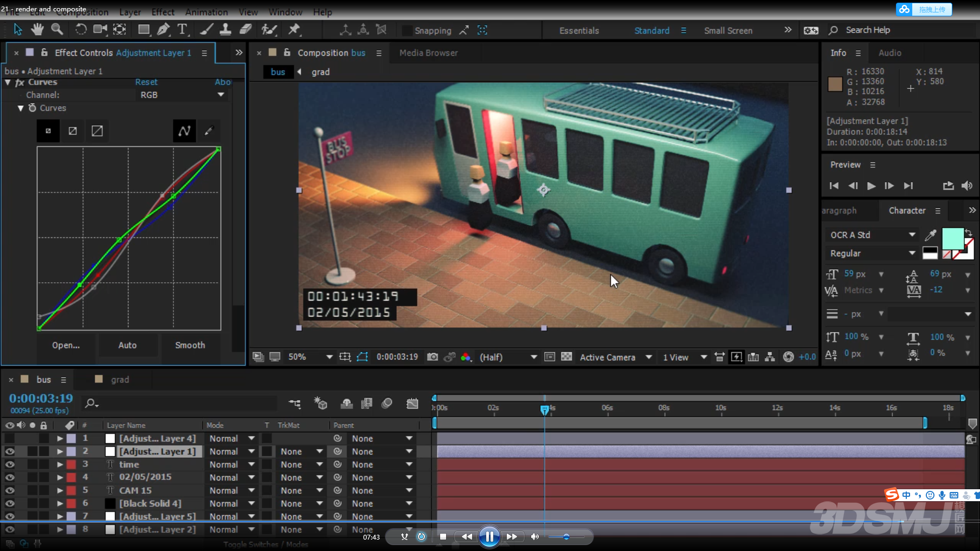The width and height of the screenshot is (980, 551).
Task: Click the Smooth curves button
Action: point(190,345)
